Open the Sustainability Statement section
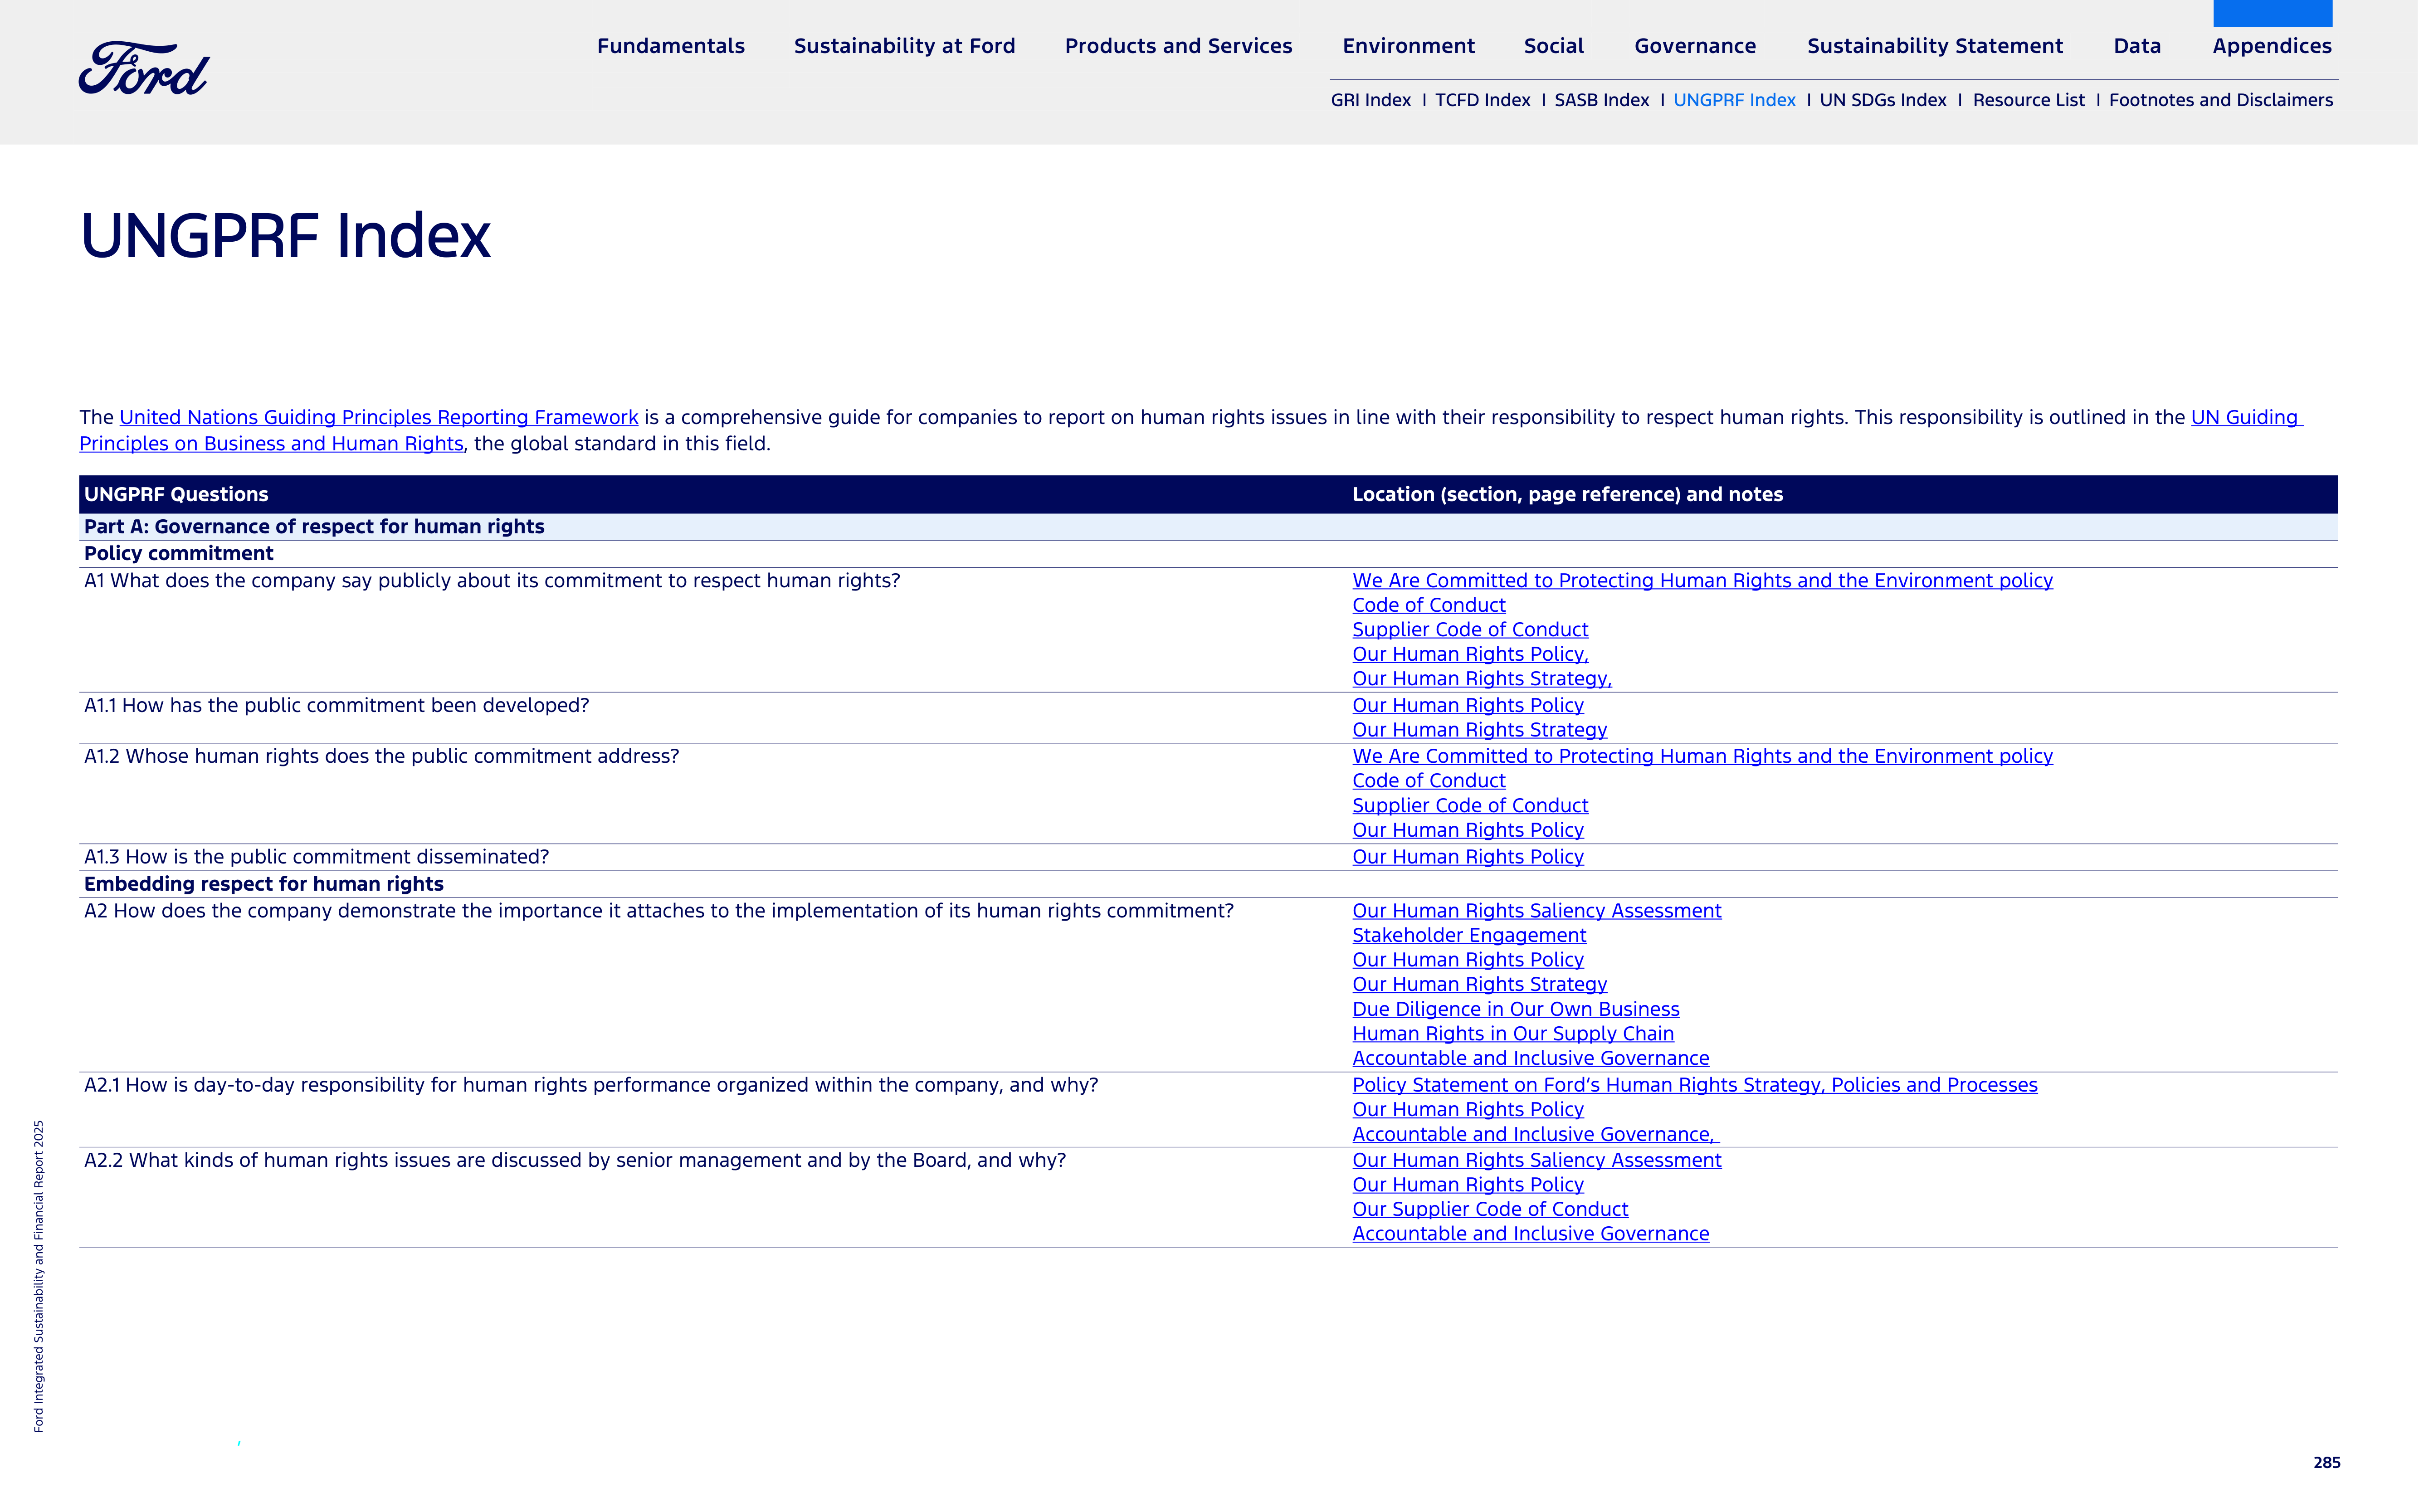This screenshot has width=2419, height=1512. (1934, 46)
